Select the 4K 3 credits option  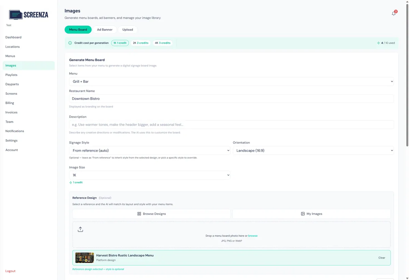(x=163, y=43)
